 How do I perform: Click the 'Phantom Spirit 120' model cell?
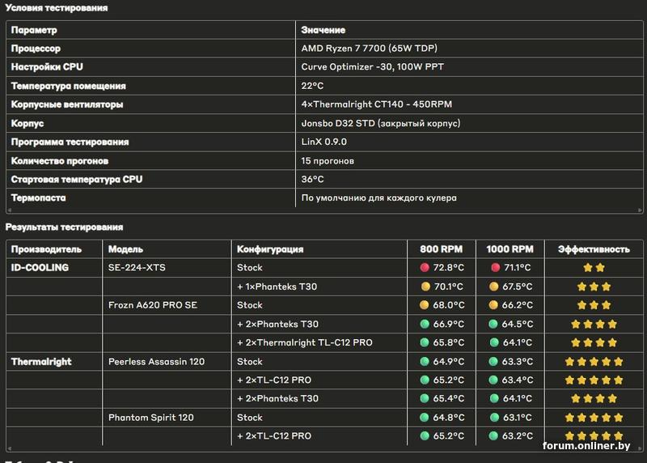point(151,417)
